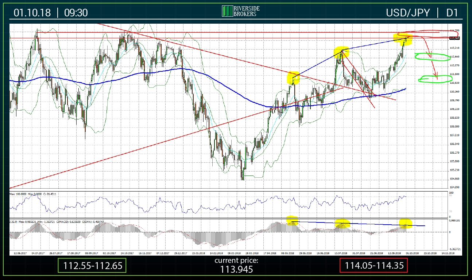
Task: Click the 24.10.2017 date axis label
Action: click(127, 253)
